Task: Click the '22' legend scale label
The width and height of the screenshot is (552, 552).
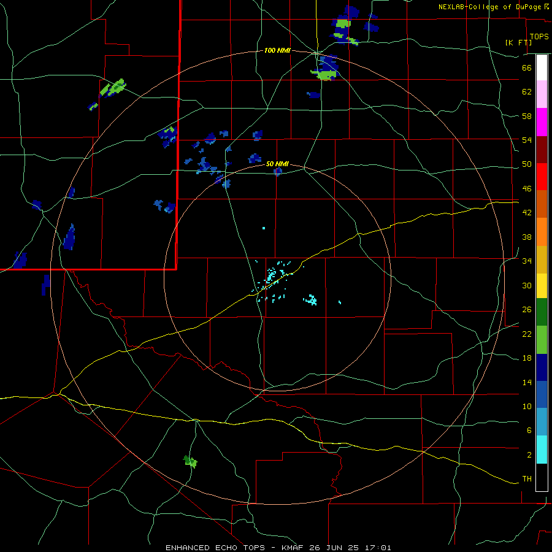Action: pos(527,334)
